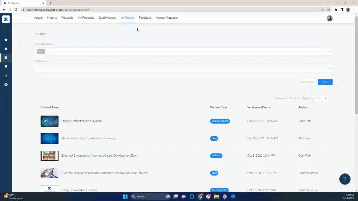Image resolution: width=358 pixels, height=201 pixels.
Task: Open the weather widget on taskbar
Action: 13,197
